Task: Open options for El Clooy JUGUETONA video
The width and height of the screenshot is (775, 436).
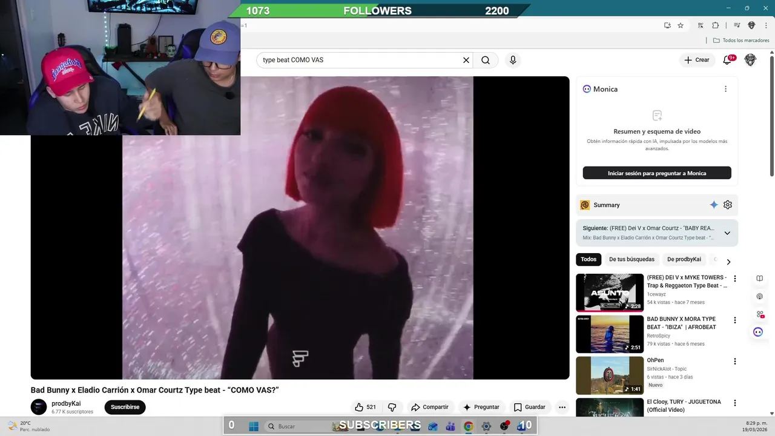Action: 735,403
